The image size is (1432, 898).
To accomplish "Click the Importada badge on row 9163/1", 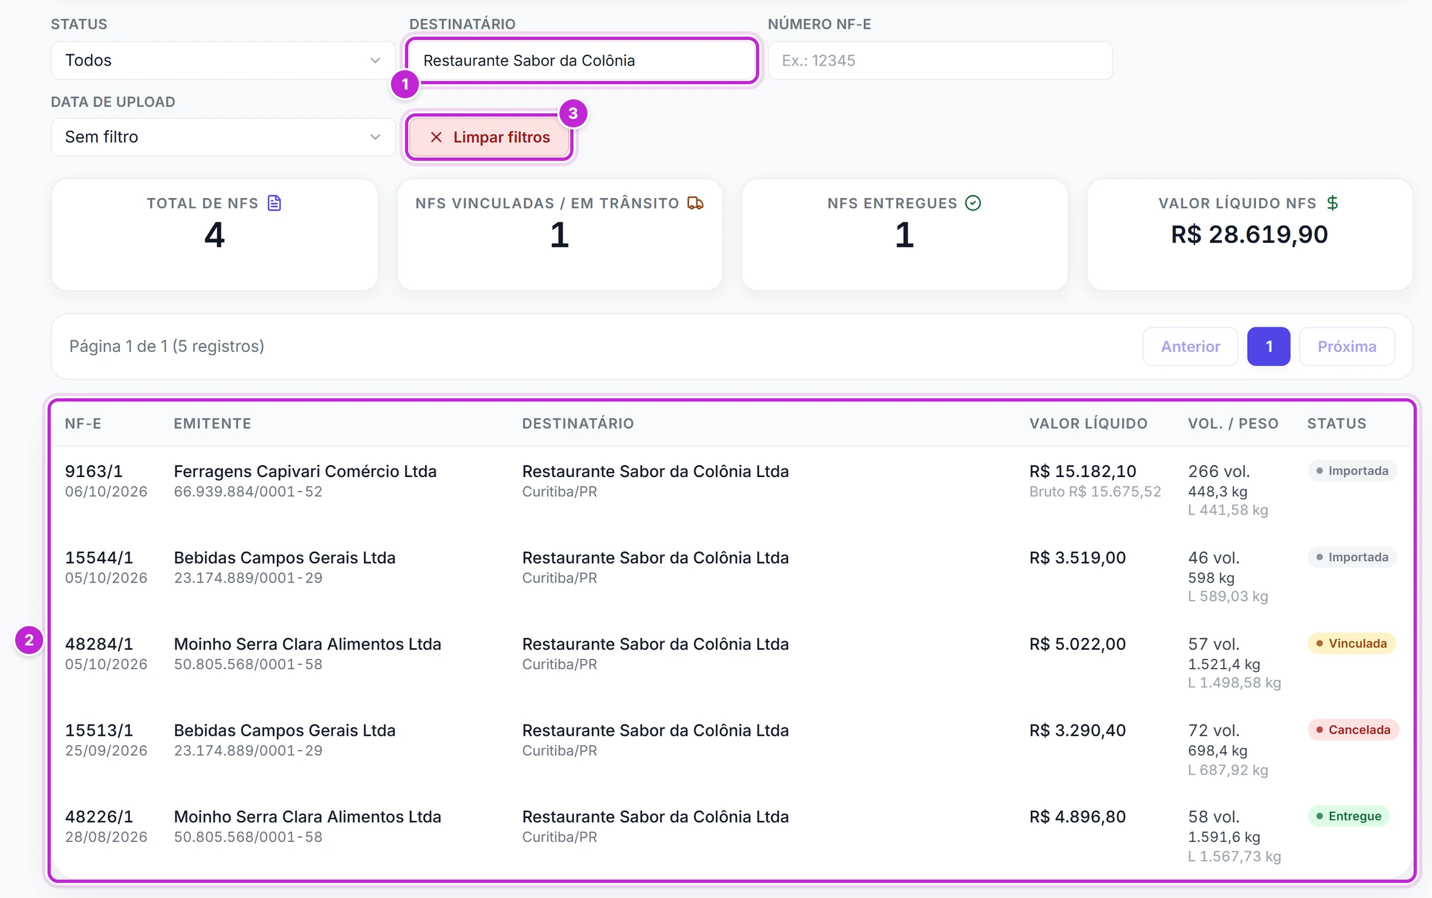I will click(x=1352, y=471).
